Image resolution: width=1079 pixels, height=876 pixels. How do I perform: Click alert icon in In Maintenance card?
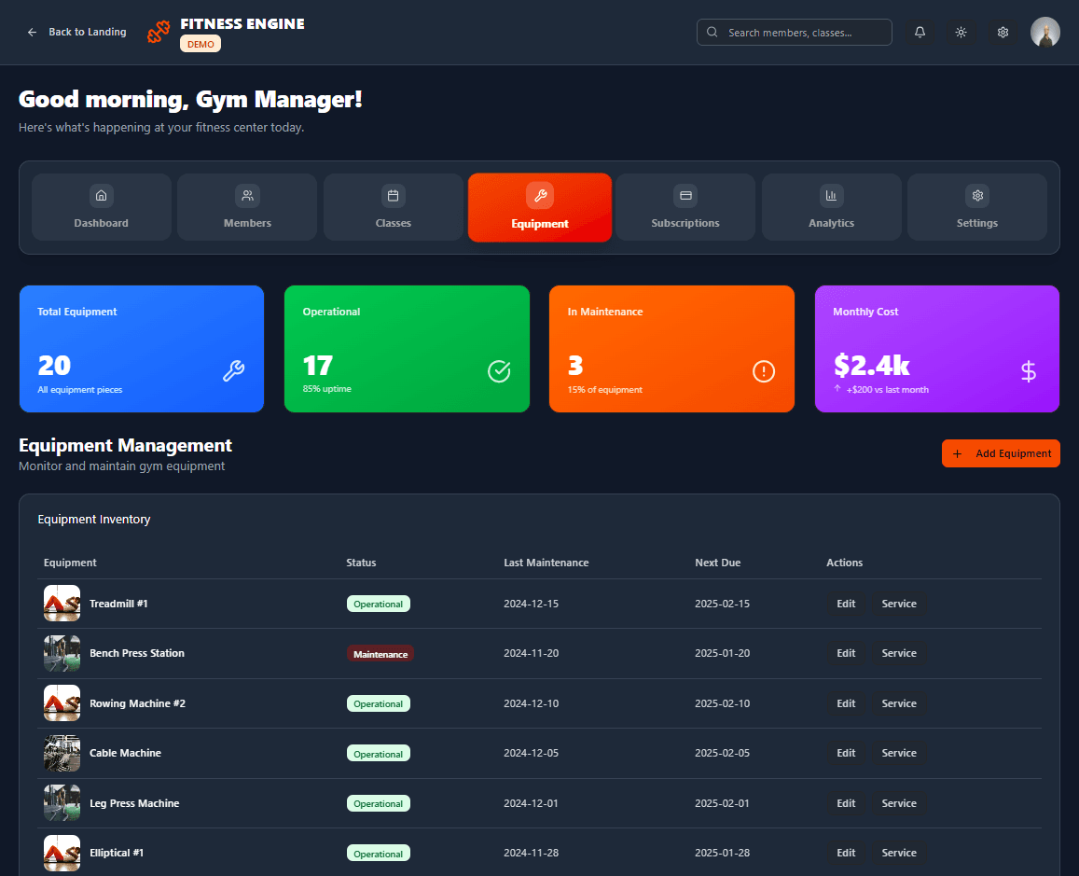click(x=764, y=371)
